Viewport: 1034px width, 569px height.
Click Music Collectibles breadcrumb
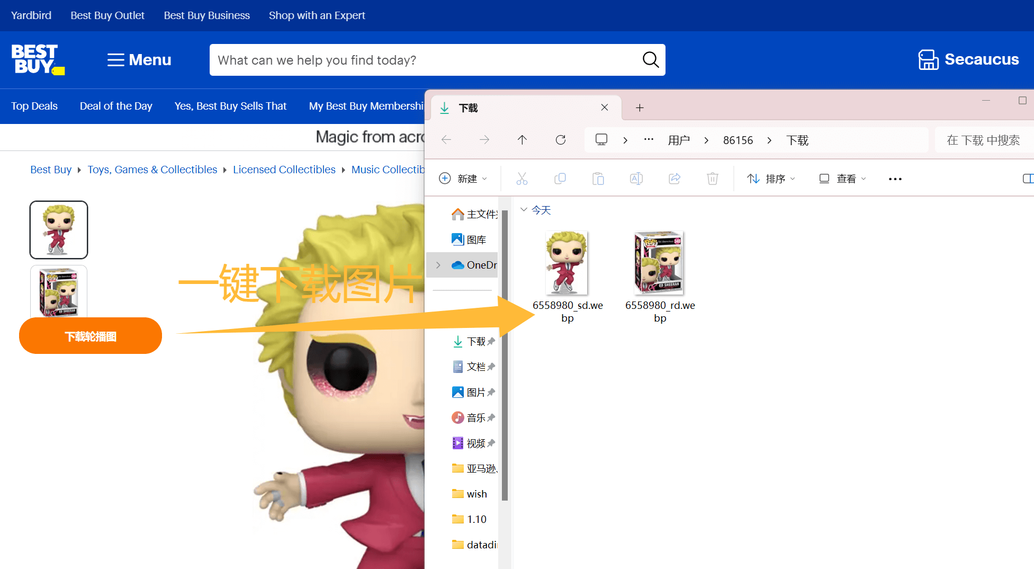pyautogui.click(x=388, y=170)
